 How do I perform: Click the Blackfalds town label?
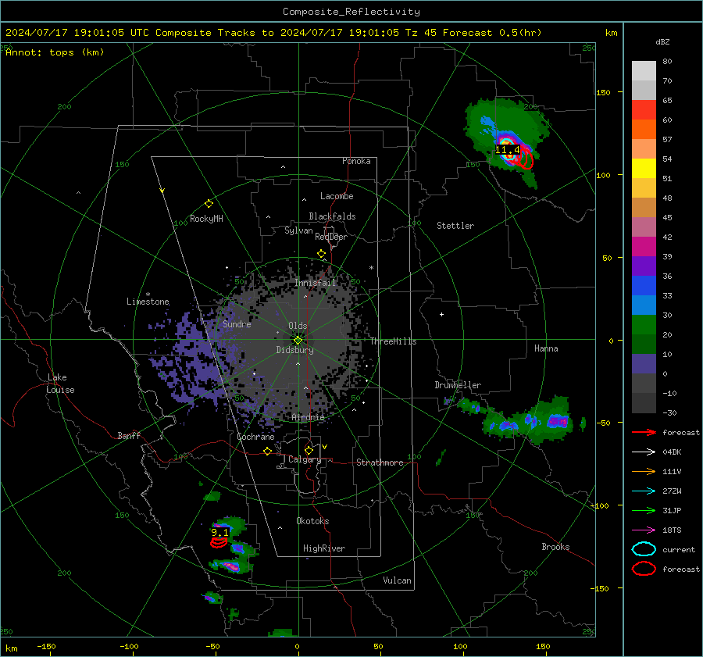(332, 216)
